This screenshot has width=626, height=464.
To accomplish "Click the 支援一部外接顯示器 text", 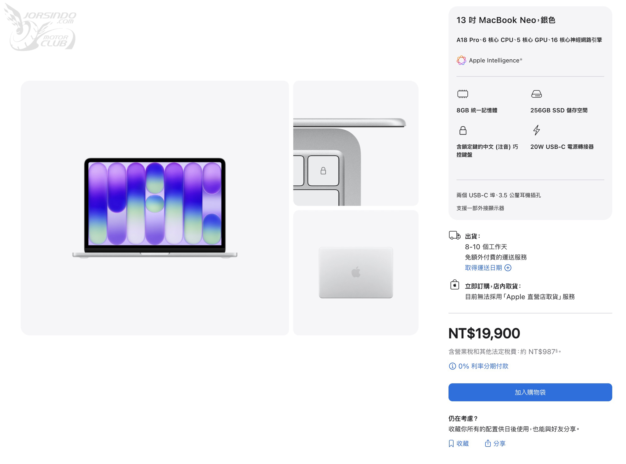I will coord(480,208).
